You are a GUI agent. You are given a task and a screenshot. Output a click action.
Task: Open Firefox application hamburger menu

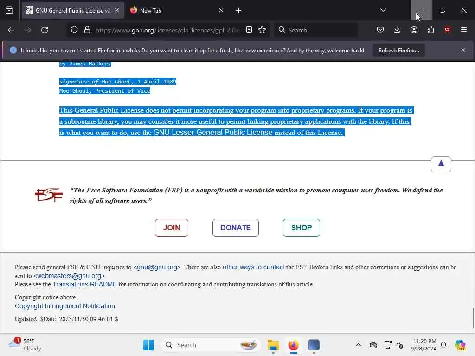(464, 30)
